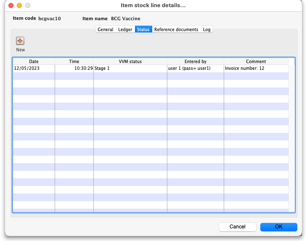Open the Log tab
The width and height of the screenshot is (307, 241).
[x=206, y=29]
